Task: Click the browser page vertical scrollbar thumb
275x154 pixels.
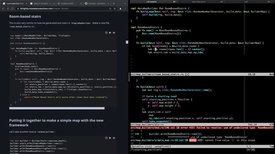Action: 127,42
